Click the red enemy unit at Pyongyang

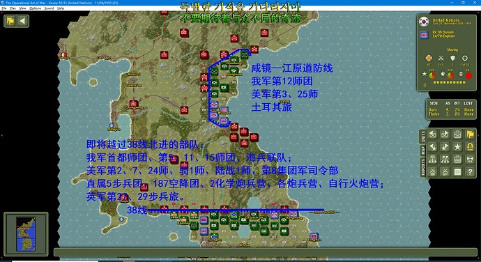pos(133,103)
